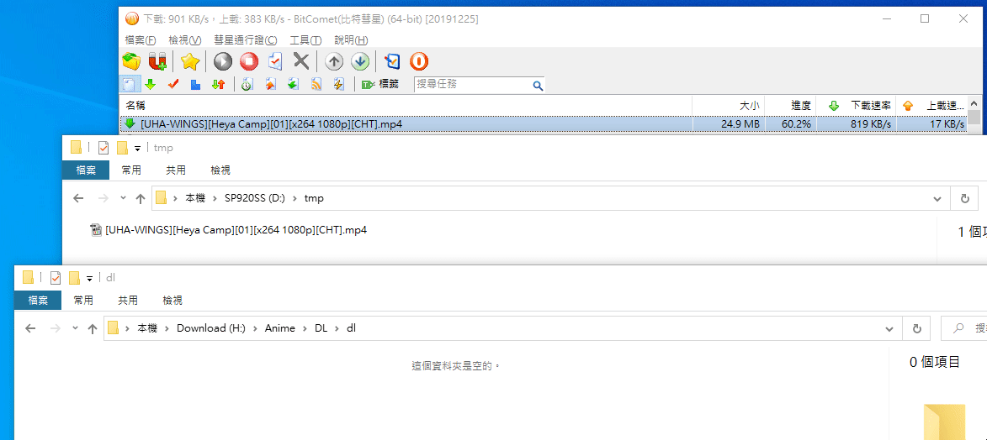Click the open torrent folder icon in BitComet

[131, 61]
